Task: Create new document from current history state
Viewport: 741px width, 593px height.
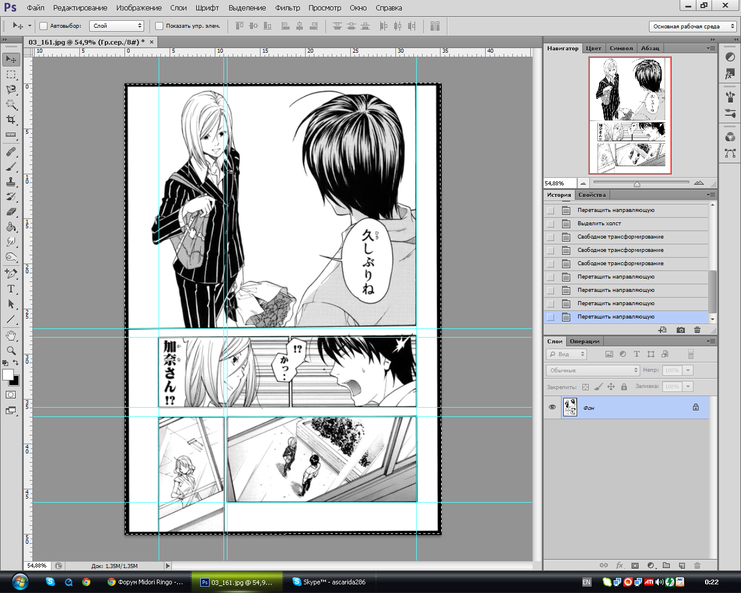Action: coord(663,330)
